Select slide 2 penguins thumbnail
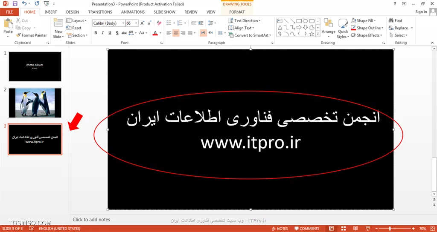Viewport: 437px width, 232px height. [x=35, y=103]
